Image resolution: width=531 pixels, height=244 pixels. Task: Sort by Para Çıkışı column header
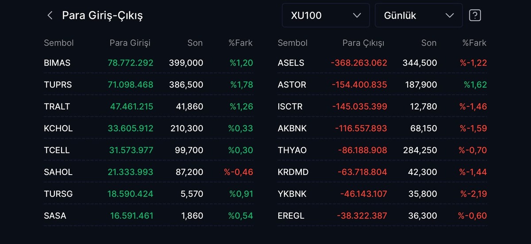pyautogui.click(x=363, y=43)
